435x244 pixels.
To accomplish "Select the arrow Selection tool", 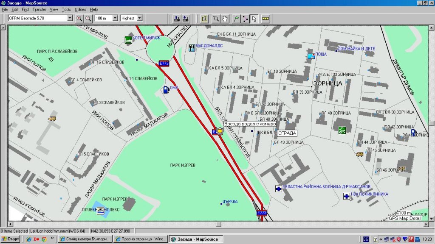I will (254, 19).
